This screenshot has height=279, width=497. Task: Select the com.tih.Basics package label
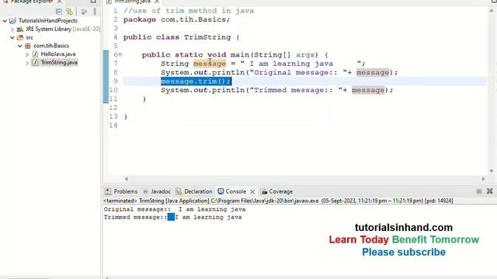(51, 46)
